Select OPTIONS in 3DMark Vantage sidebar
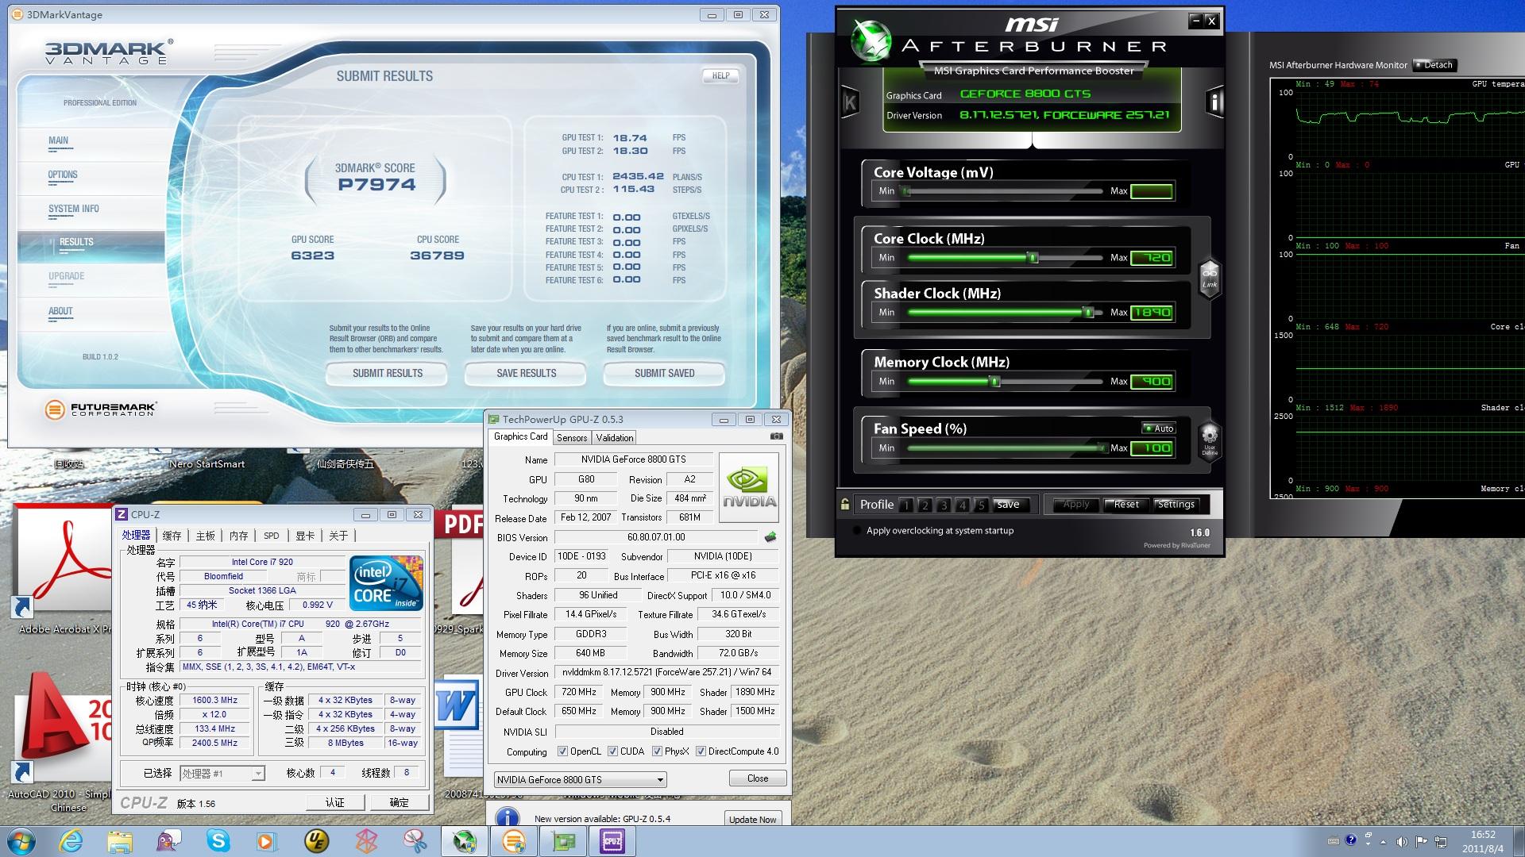 point(63,175)
